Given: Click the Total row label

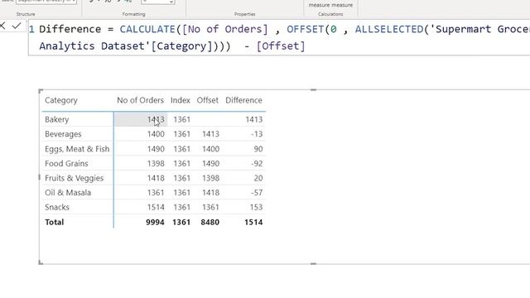Looking at the screenshot, I should click(54, 222).
